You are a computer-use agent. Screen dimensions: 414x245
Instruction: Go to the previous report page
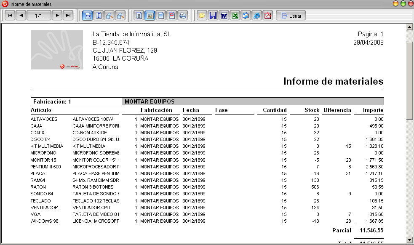click(21, 16)
